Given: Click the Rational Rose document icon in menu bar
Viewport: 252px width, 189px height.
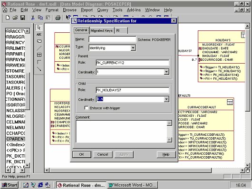Looking at the screenshot, I should coord(5,10).
